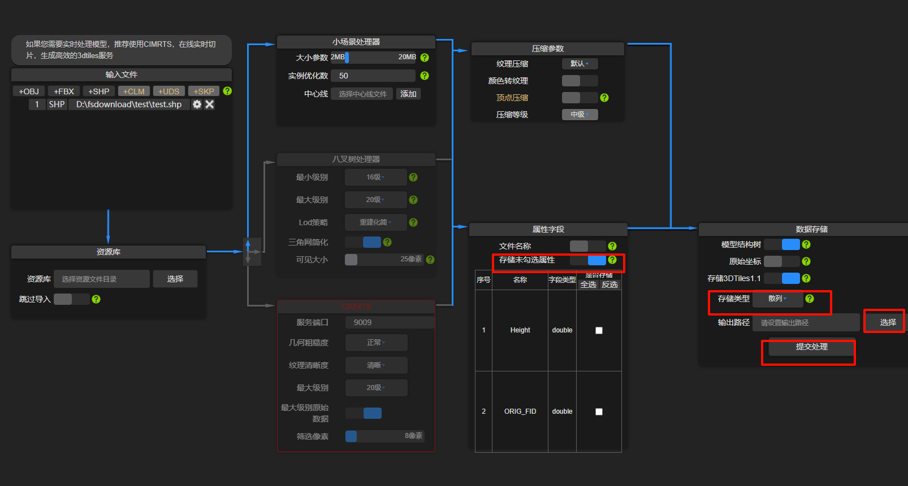Click help icon beside the +SKP button
This screenshot has height=486, width=908.
(227, 91)
